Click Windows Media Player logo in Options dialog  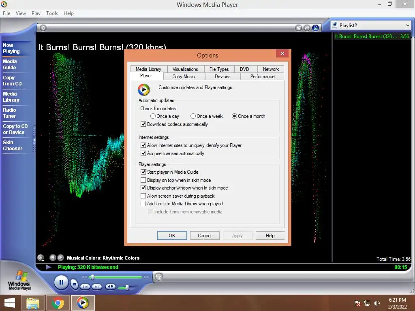[x=144, y=90]
